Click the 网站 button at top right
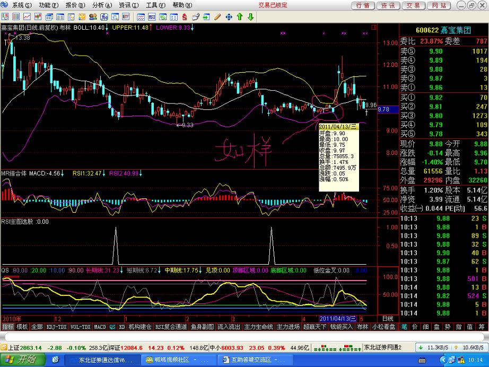 pos(439,6)
